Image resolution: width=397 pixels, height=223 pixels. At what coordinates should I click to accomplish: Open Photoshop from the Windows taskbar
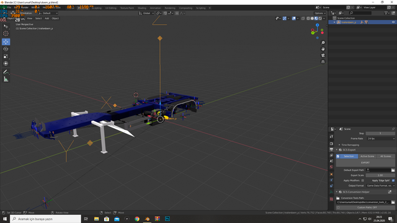(x=167, y=219)
